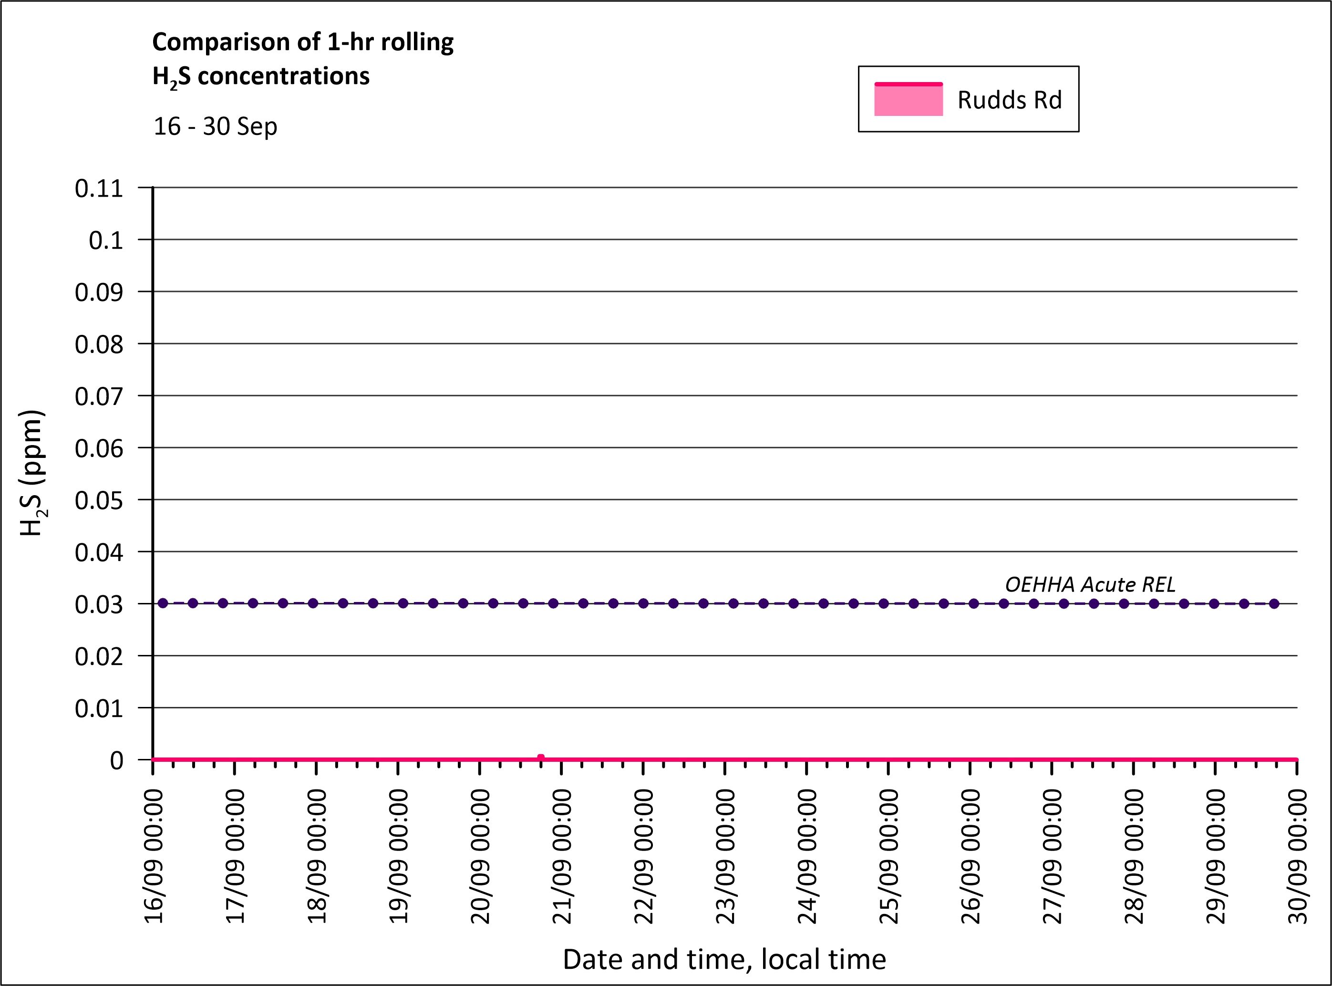Click the last dot on the REL line

1274,603
